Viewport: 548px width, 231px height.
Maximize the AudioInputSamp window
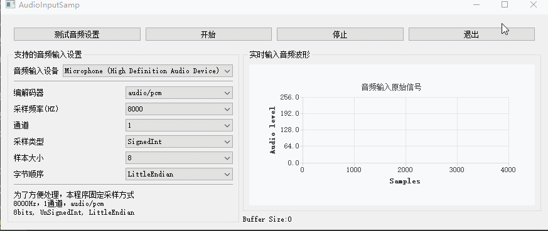[505, 4]
